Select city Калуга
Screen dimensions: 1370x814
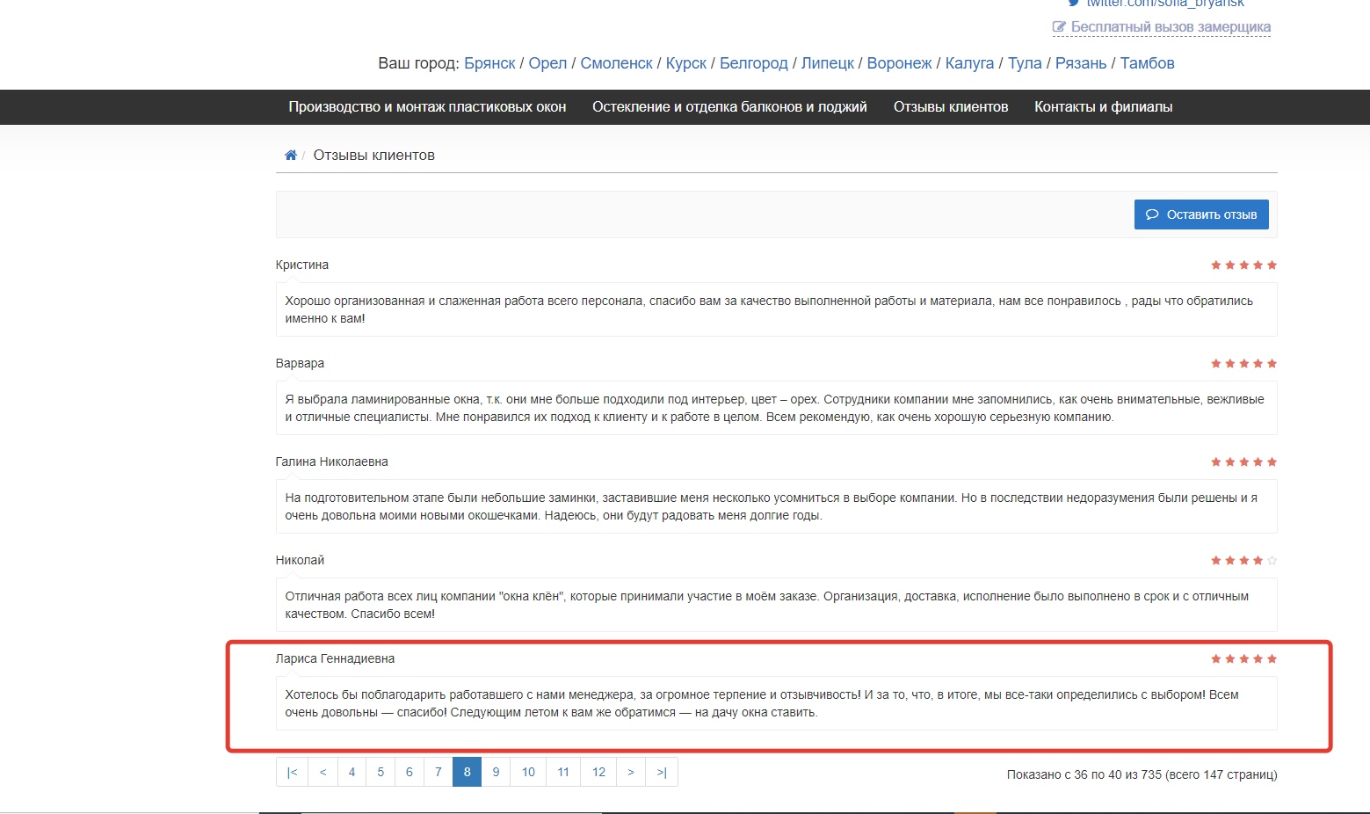(969, 63)
